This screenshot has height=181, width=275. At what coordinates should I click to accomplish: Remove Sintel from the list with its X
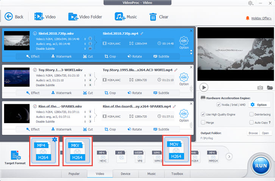pyautogui.click(x=191, y=31)
